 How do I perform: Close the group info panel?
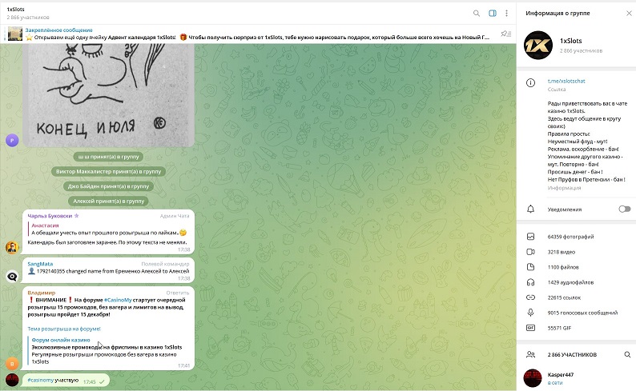click(629, 14)
